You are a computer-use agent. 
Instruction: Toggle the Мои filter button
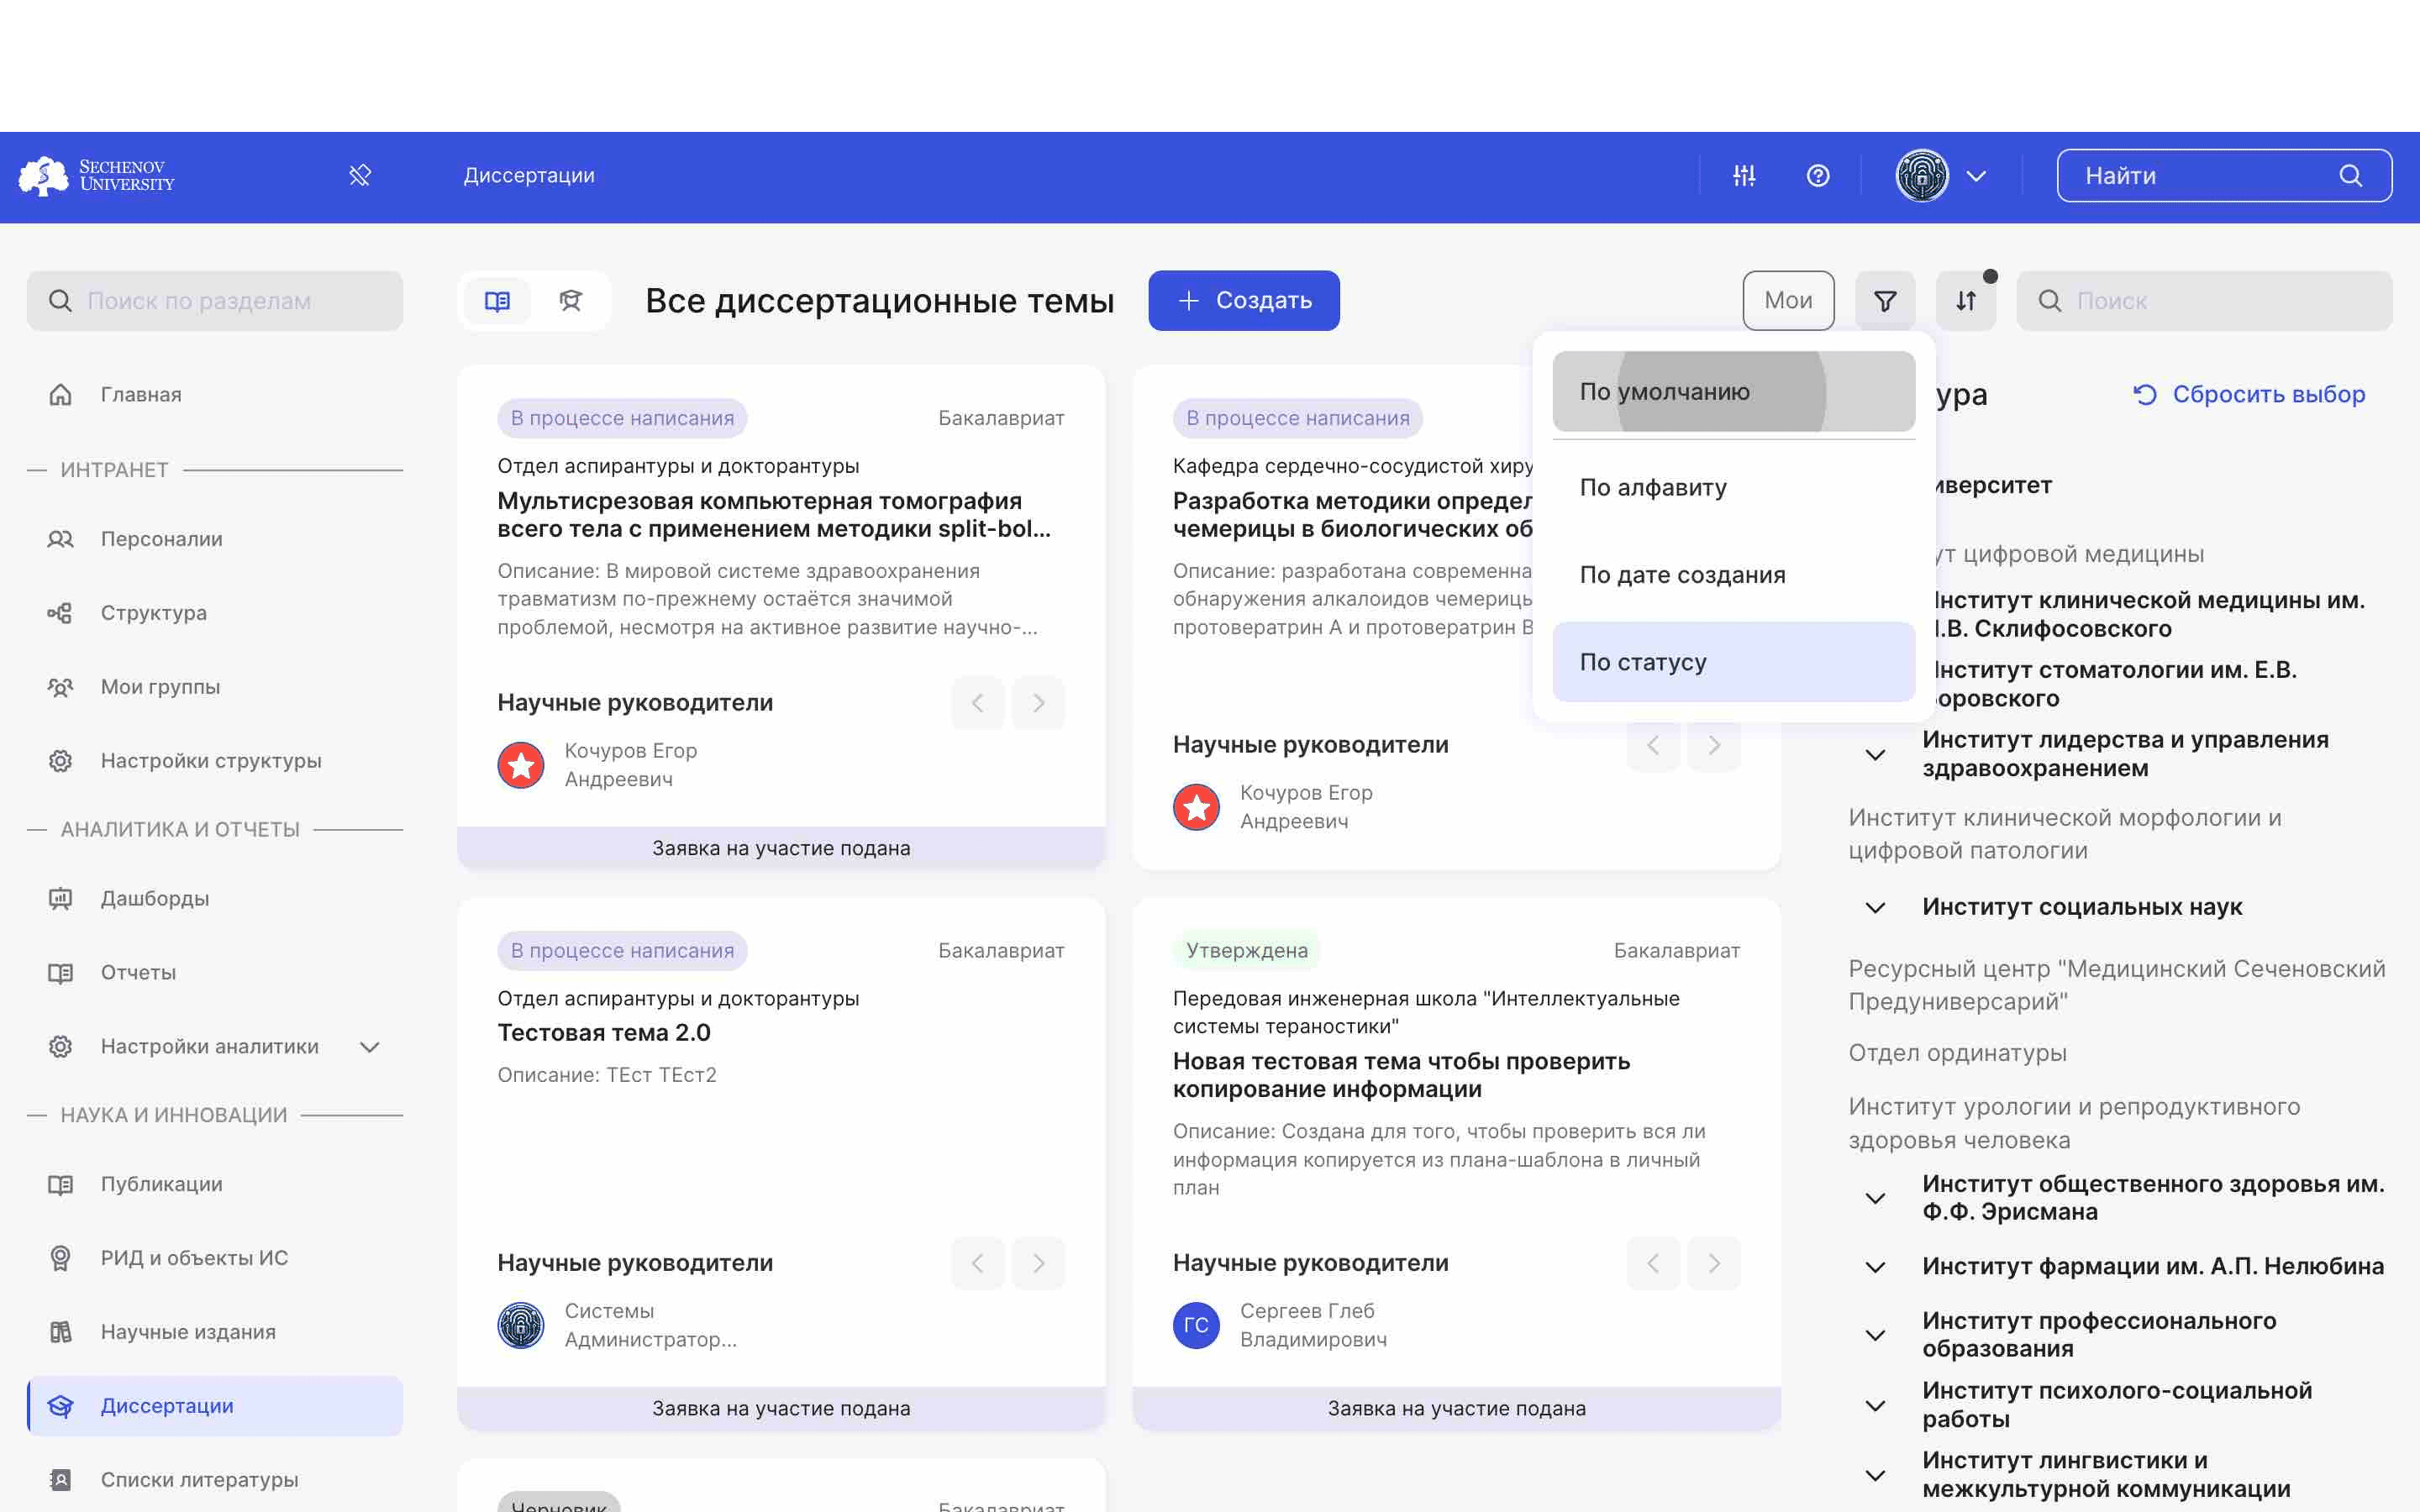[x=1788, y=301]
